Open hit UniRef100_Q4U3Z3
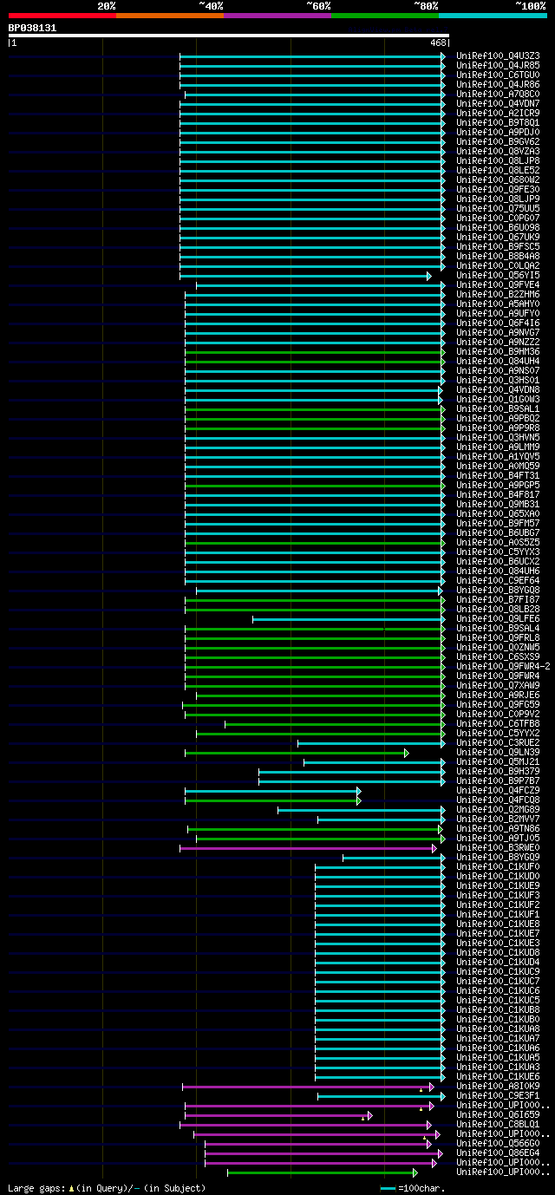 (498, 56)
